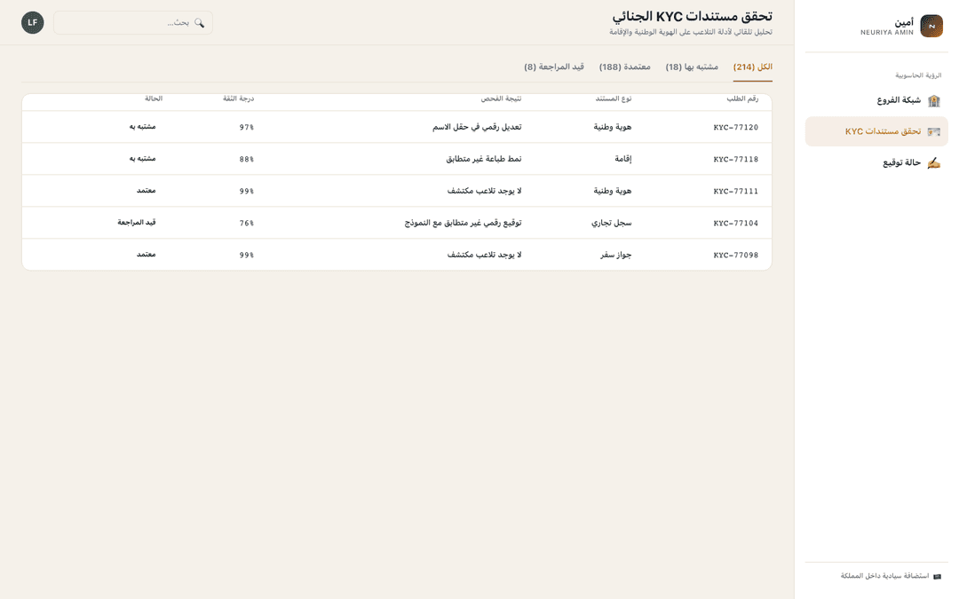Switch to the مشتبه بها (18) tab
The width and height of the screenshot is (959, 599).
(692, 67)
